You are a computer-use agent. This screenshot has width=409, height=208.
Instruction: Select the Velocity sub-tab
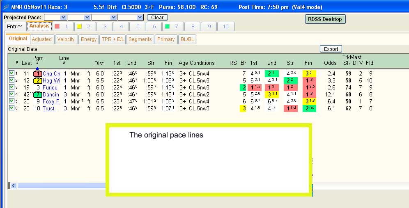(x=66, y=39)
